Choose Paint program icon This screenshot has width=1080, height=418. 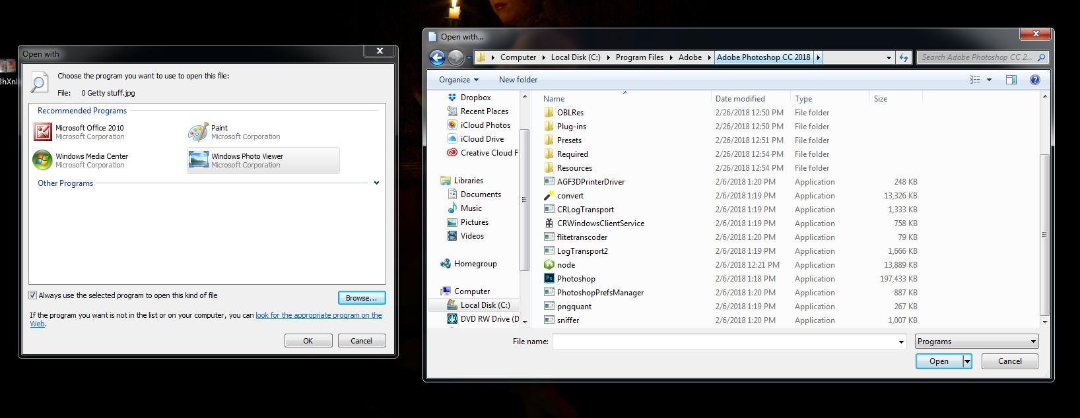(198, 132)
